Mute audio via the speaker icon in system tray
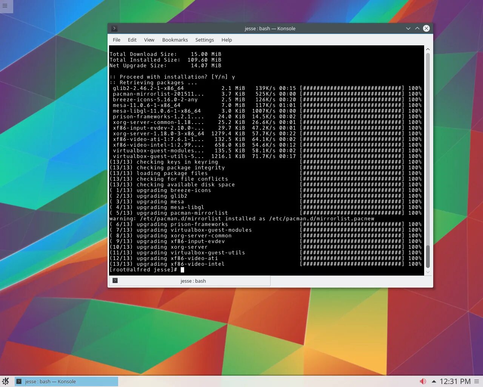This screenshot has width=483, height=387. pos(423,381)
